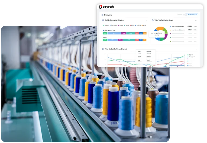Viewport: 207px width, 143px height.
Task: Click the Total Market Traffic by Channel icon
Action: click(103, 49)
